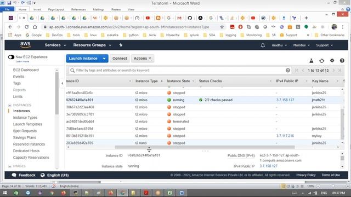Open the English (US) language selector
Screen dimensions: 351x197
coord(55,175)
